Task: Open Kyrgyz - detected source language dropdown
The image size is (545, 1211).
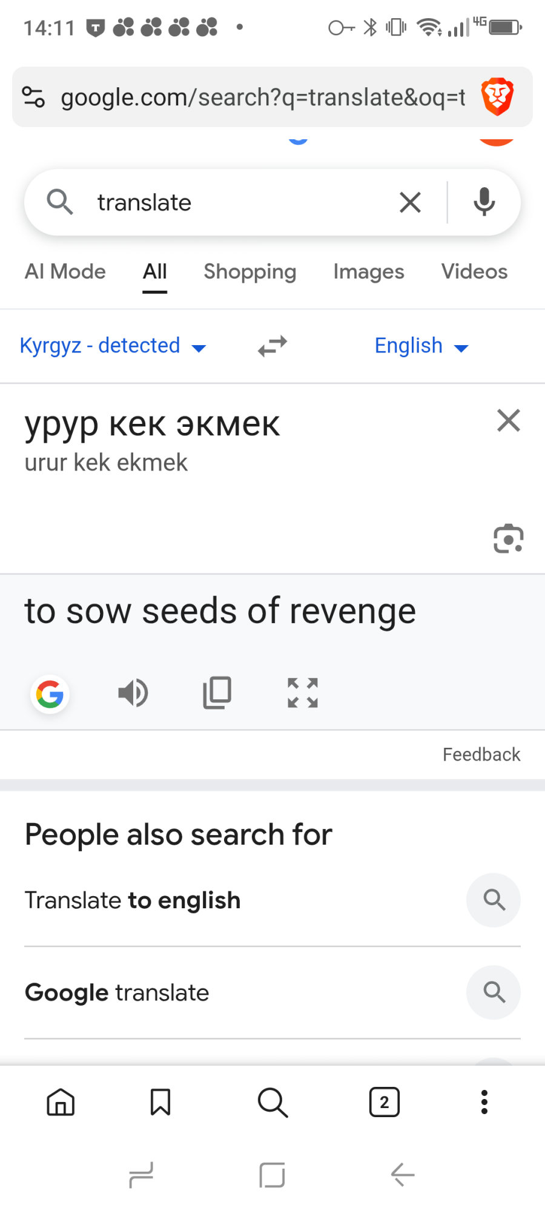Action: (113, 346)
